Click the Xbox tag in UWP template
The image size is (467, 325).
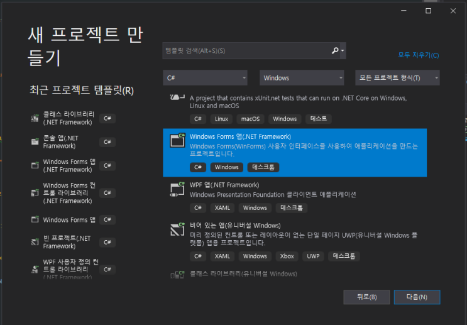287,256
